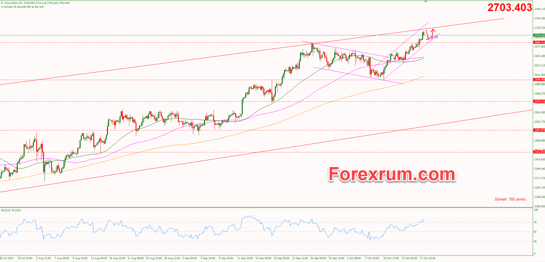The width and height of the screenshot is (545, 262).
Task: Click the 9 Sep 04:00 time label
Action: (226, 258)
